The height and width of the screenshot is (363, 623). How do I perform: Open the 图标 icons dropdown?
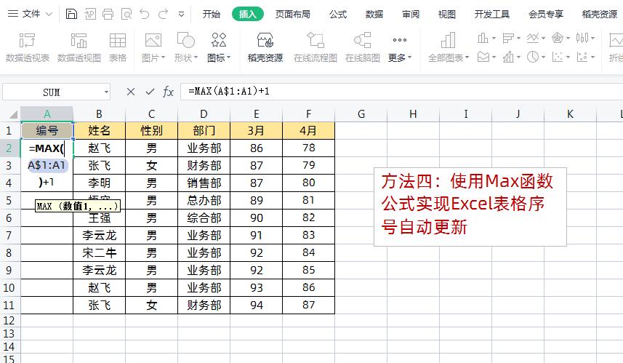(x=219, y=47)
